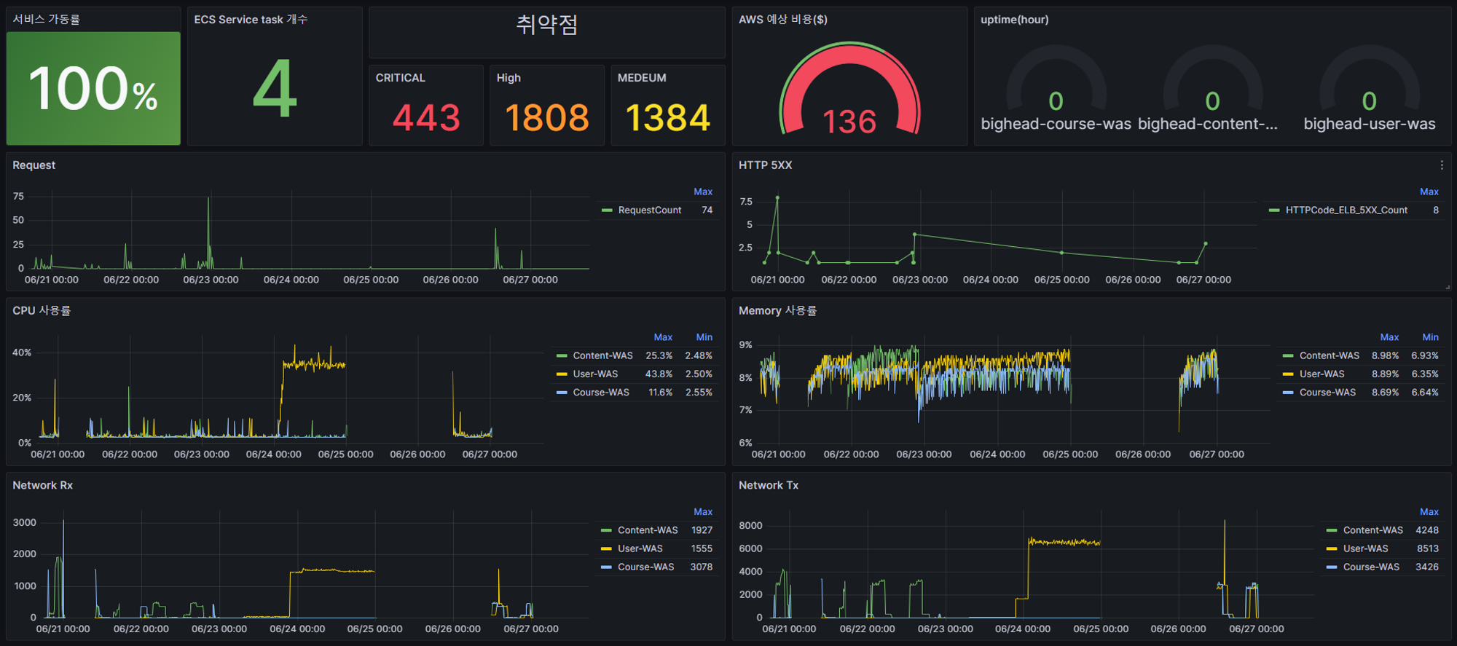Click User-WAS yellow marker in Network Tx legend
The width and height of the screenshot is (1457, 646).
click(1332, 549)
